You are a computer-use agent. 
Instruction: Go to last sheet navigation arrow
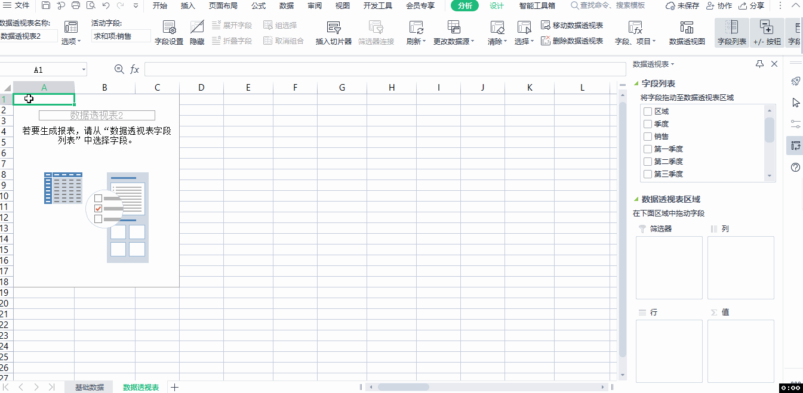[x=51, y=388]
